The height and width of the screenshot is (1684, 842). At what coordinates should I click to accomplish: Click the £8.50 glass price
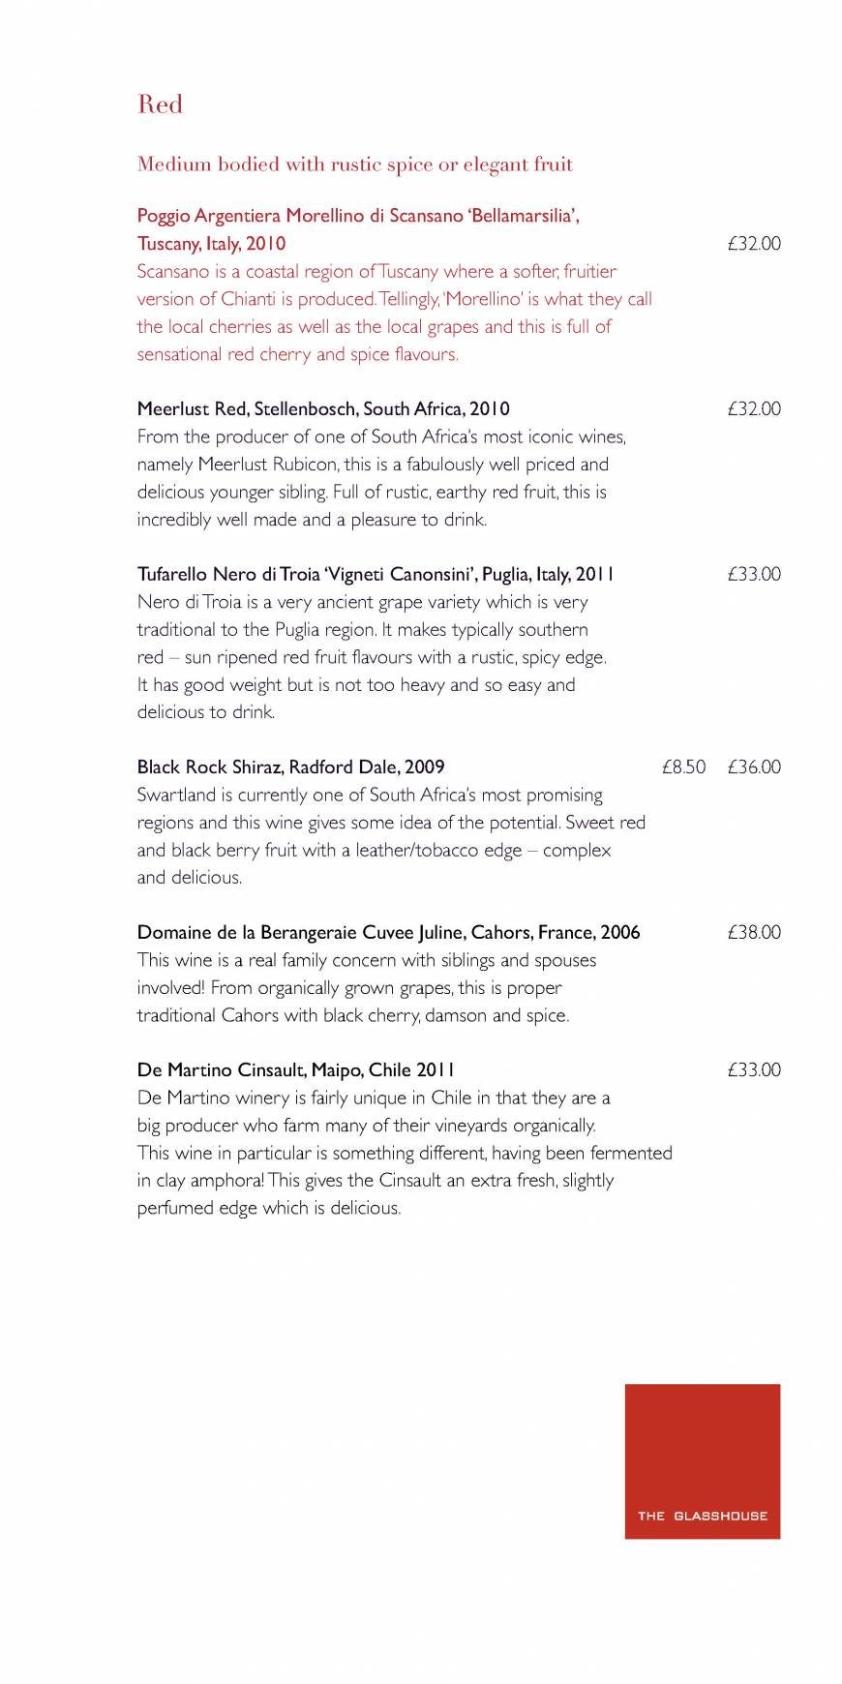(683, 767)
